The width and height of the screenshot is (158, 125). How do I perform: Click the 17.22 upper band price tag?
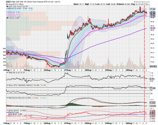click(152, 9)
